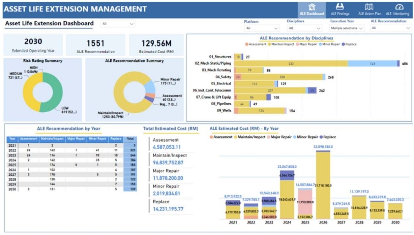The height and width of the screenshot is (235, 414).
Task: Open the Platform filter dropdown
Action: [262, 27]
